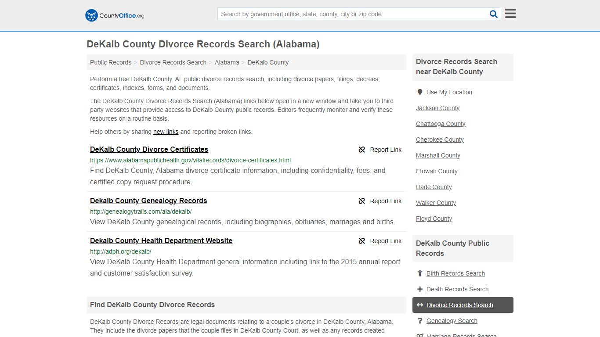This screenshot has height=337, width=600.
Task: Click 'Divorce Records Search near DeKalb County' heading
Action: point(457,67)
